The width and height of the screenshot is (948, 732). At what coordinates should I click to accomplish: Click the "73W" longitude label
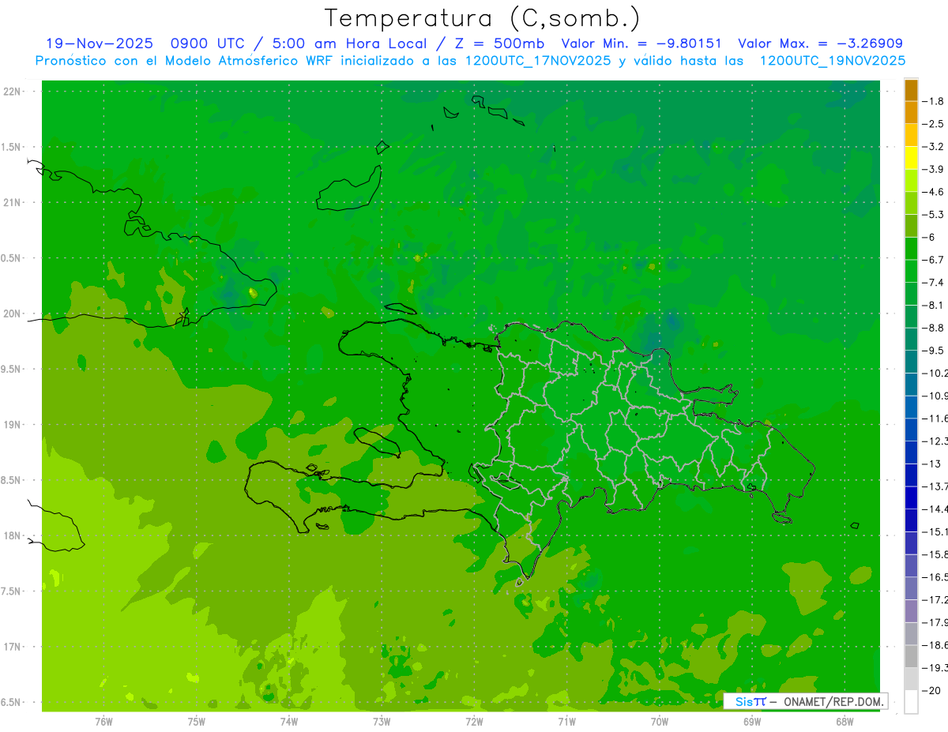click(x=382, y=722)
